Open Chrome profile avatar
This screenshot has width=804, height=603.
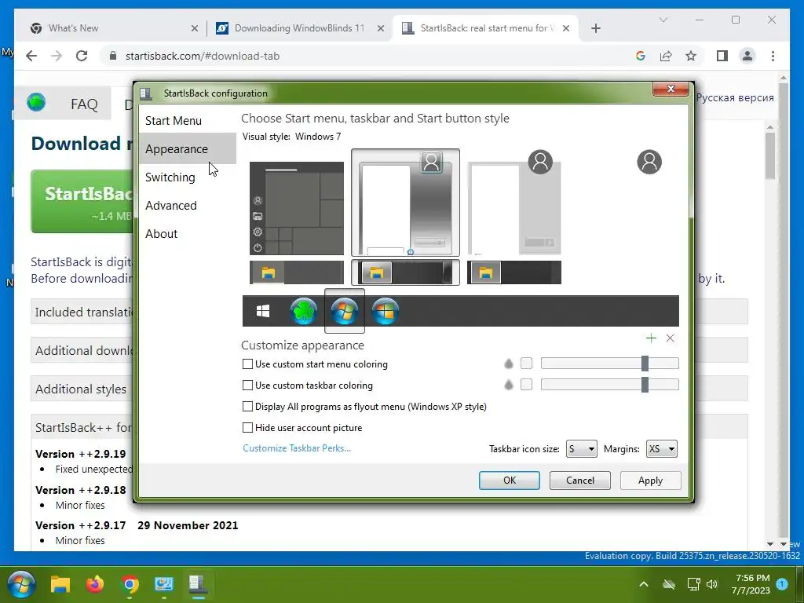pos(747,56)
